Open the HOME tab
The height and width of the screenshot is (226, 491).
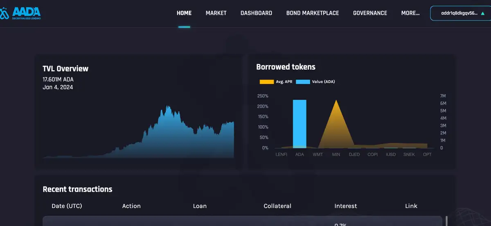coord(184,13)
